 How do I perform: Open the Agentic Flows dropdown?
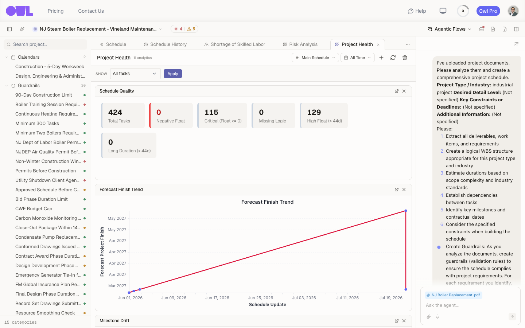tap(450, 29)
